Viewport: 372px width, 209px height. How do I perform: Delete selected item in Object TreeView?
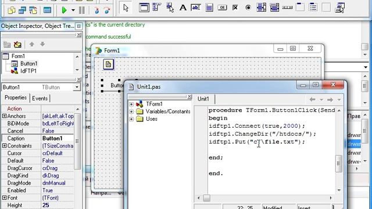tap(17, 44)
